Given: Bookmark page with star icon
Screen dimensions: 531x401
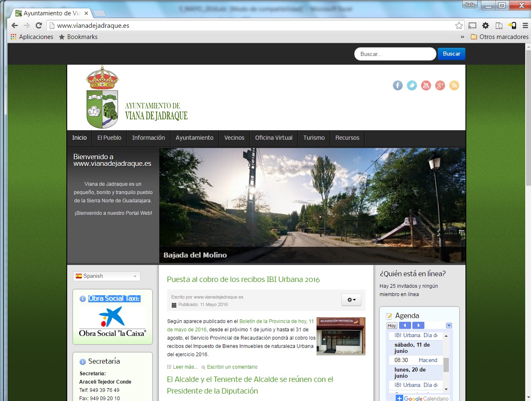Looking at the screenshot, I should click(x=459, y=26).
